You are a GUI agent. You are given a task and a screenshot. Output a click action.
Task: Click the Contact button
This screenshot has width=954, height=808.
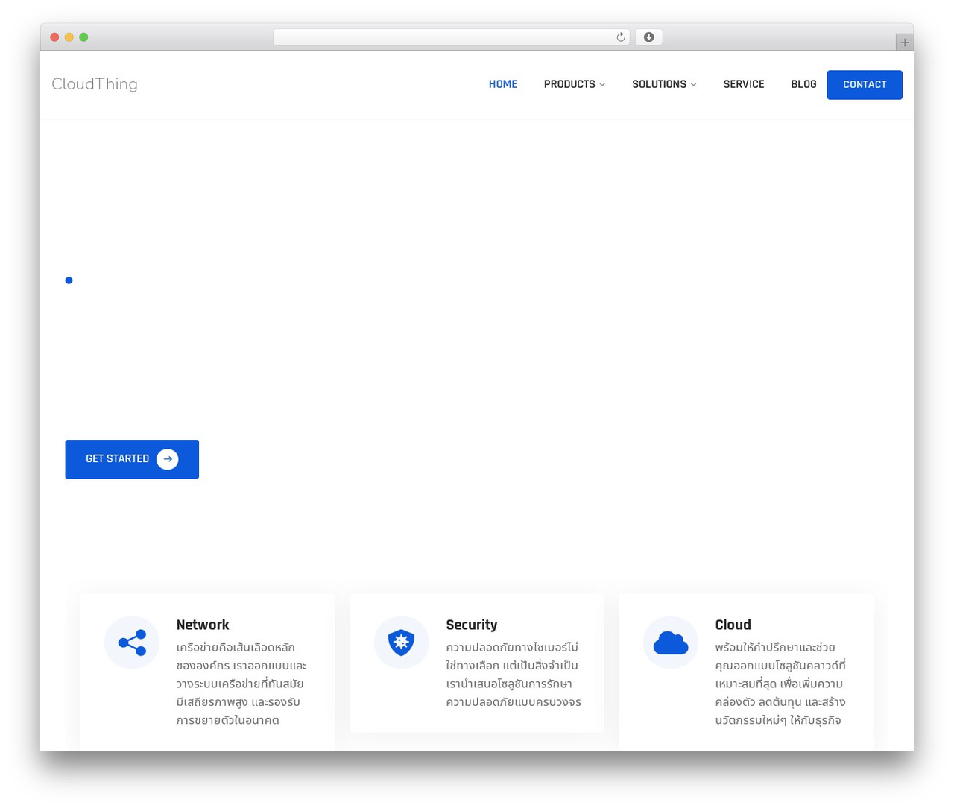click(x=865, y=85)
